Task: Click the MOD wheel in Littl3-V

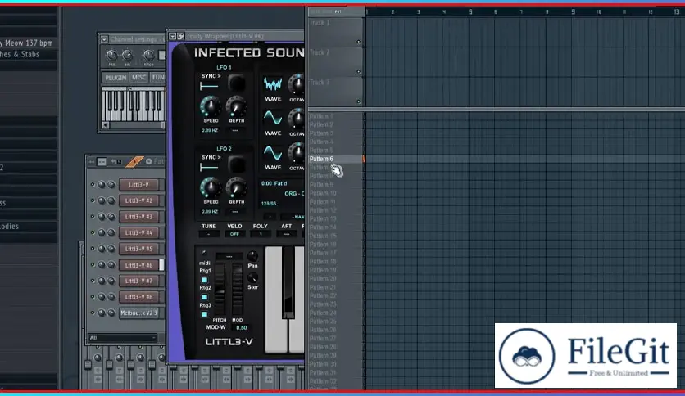Action: tap(238, 290)
